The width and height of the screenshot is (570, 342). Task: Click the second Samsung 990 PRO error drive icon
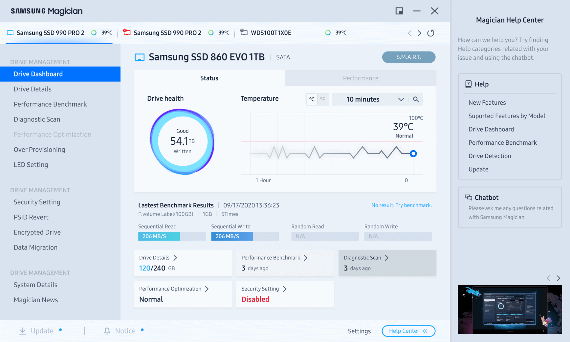click(127, 32)
